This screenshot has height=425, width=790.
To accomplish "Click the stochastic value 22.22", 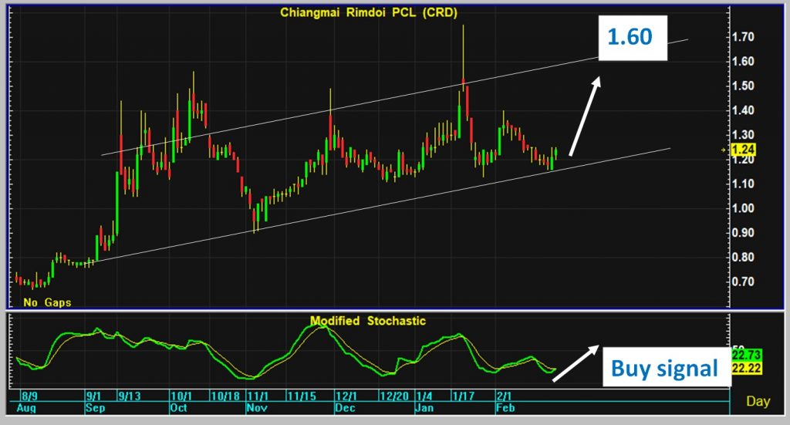I will pos(746,369).
